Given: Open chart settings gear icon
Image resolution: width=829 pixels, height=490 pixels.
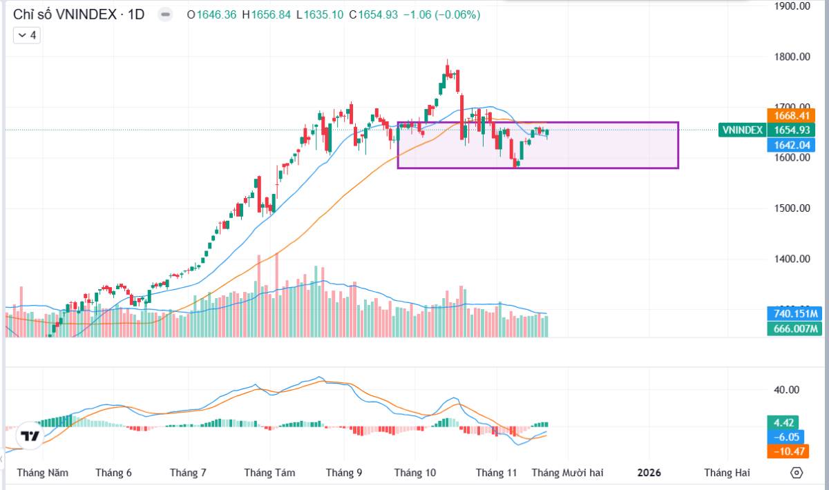Looking at the screenshot, I should point(797,473).
